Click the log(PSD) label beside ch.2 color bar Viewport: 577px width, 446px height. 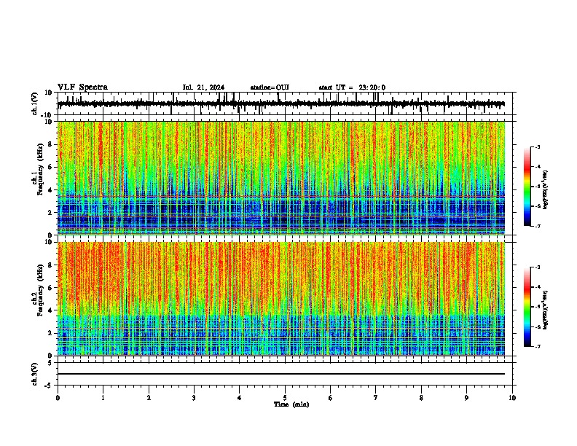point(546,310)
